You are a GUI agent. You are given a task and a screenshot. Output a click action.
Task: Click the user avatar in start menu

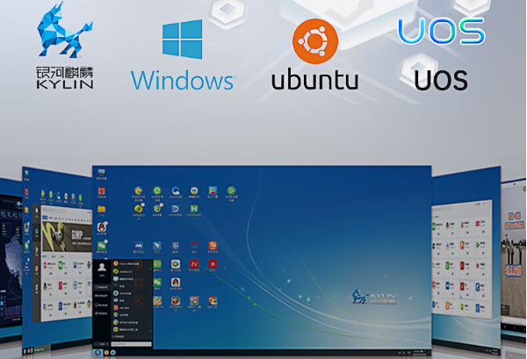[102, 265]
